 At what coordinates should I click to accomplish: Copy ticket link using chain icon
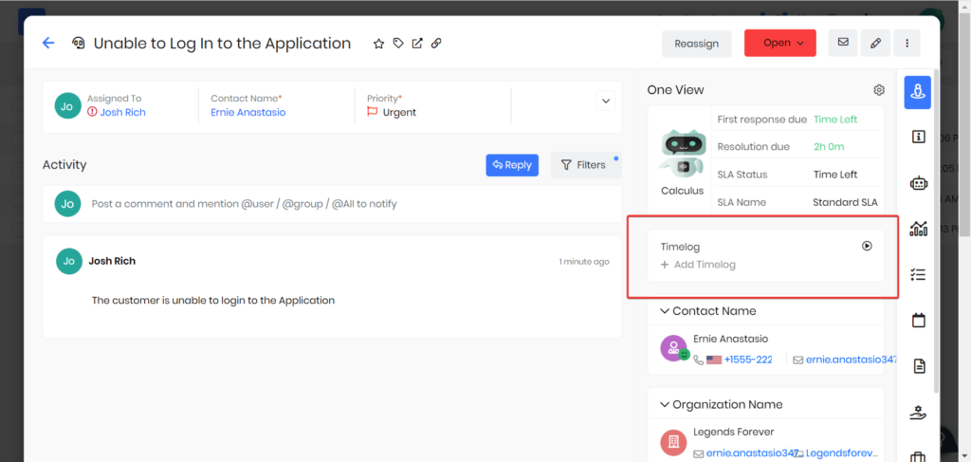[x=436, y=44]
